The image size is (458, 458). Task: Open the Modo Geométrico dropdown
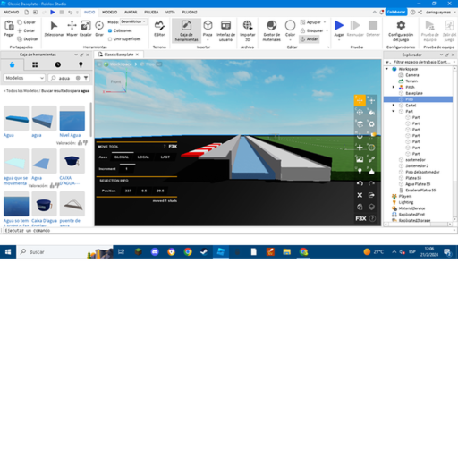[133, 21]
